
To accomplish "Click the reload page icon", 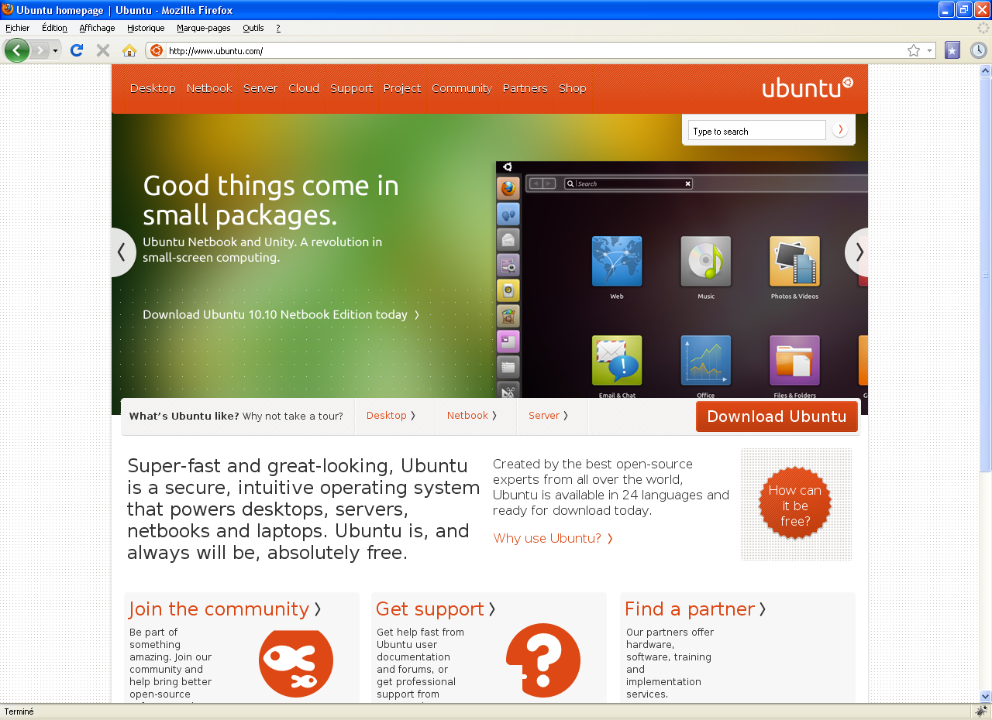I will (76, 50).
